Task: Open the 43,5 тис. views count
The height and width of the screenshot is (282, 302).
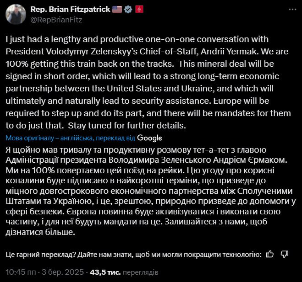Action: point(105,272)
